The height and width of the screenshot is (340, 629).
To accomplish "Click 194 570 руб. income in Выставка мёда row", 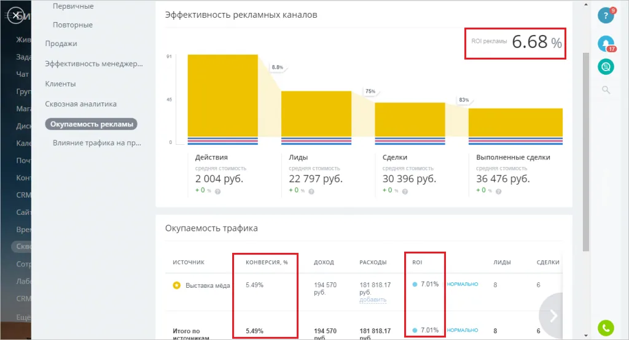I will (x=326, y=288).
